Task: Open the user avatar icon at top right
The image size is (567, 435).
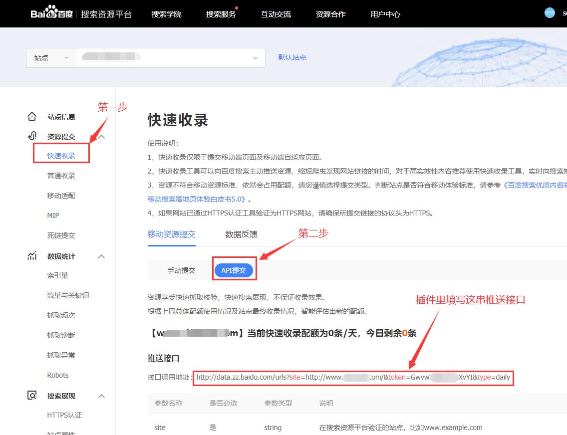Action: pos(549,12)
